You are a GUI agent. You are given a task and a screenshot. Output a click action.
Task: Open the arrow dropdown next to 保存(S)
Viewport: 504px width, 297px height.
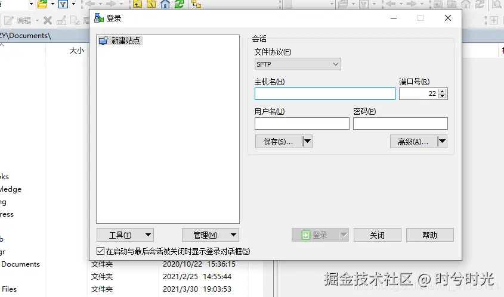click(308, 141)
